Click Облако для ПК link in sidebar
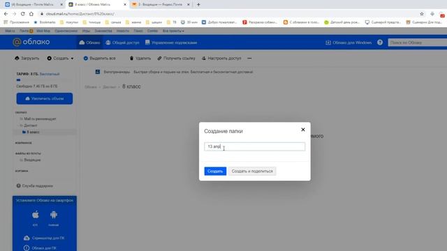Screen dimensions: 447x251 pos(41,248)
